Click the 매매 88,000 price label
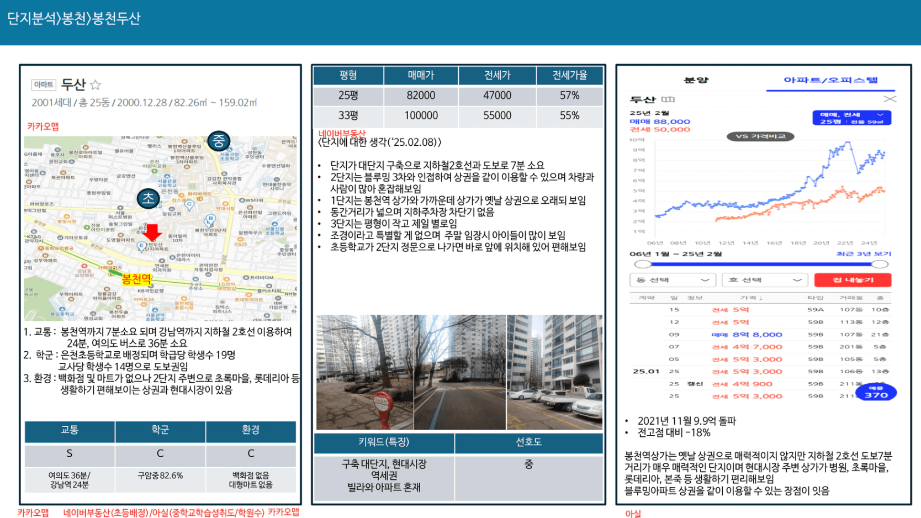Screen dimensions: 921x518 coord(660,121)
